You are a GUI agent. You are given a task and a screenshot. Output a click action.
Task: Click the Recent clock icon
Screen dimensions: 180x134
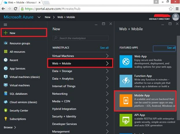pyautogui.click(x=6, y=60)
